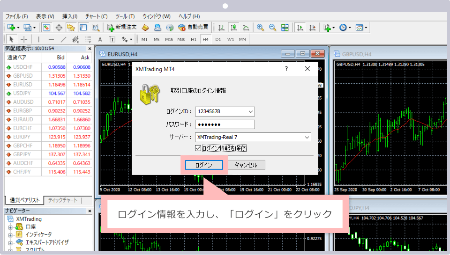Select the crosshair cursor tool
The width and height of the screenshot is (450, 255).
click(23, 39)
